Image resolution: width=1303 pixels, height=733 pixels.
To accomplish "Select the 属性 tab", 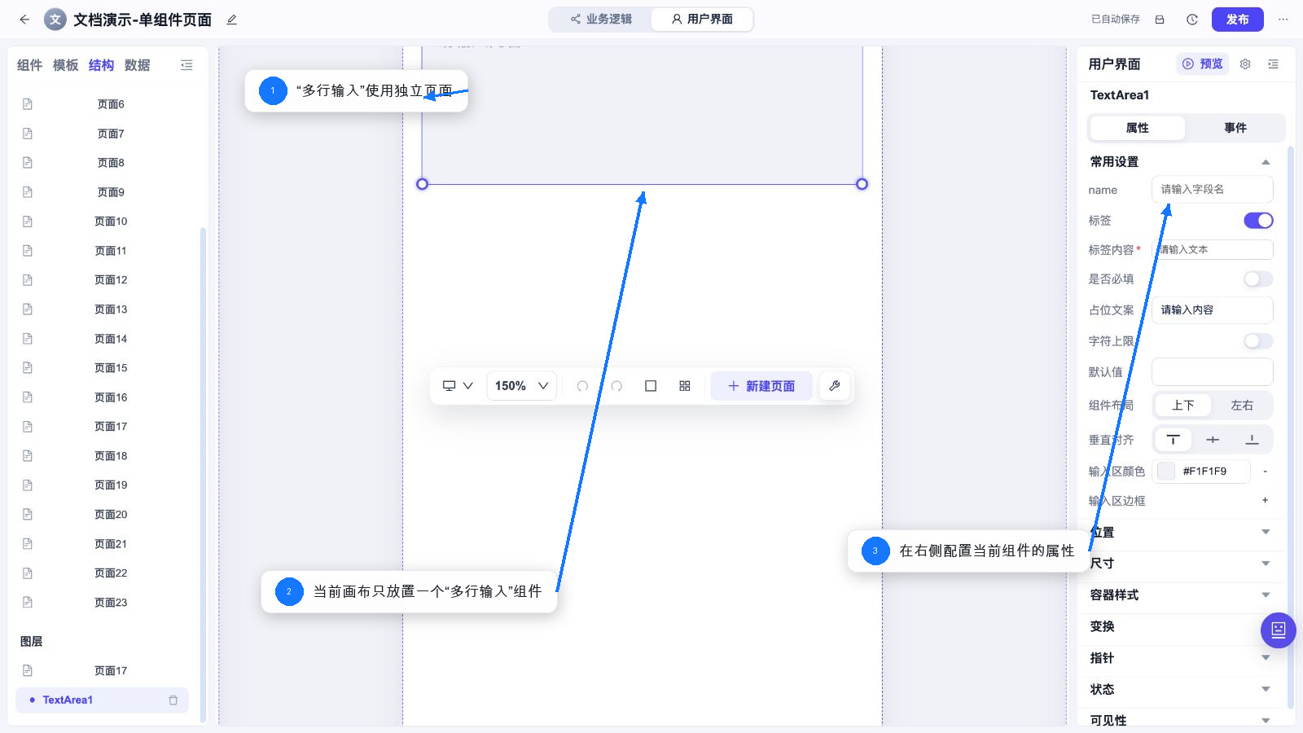I will [1137, 128].
